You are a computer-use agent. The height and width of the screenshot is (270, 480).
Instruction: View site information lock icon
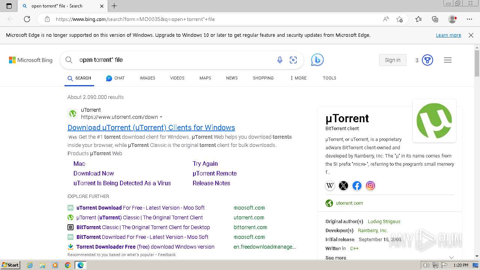[47, 19]
